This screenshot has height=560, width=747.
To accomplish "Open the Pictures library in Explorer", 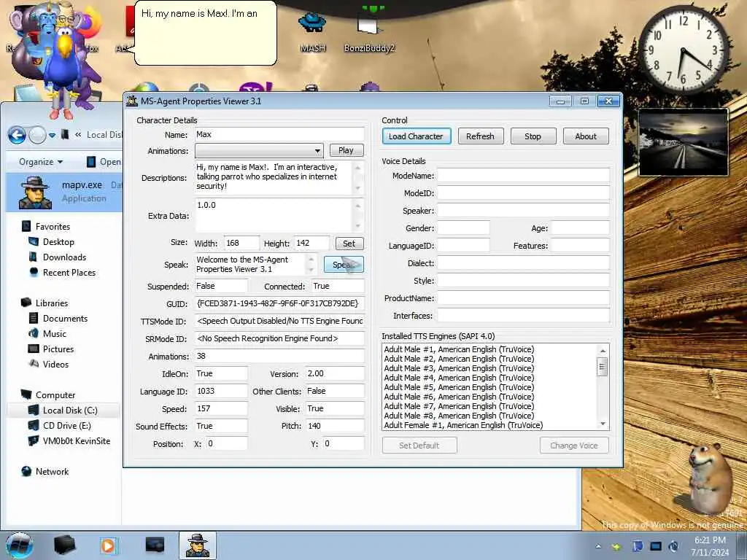I will point(58,349).
